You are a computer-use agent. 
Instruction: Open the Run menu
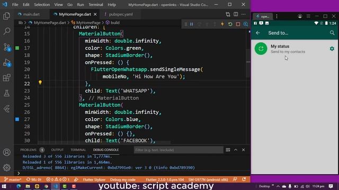click(81, 5)
